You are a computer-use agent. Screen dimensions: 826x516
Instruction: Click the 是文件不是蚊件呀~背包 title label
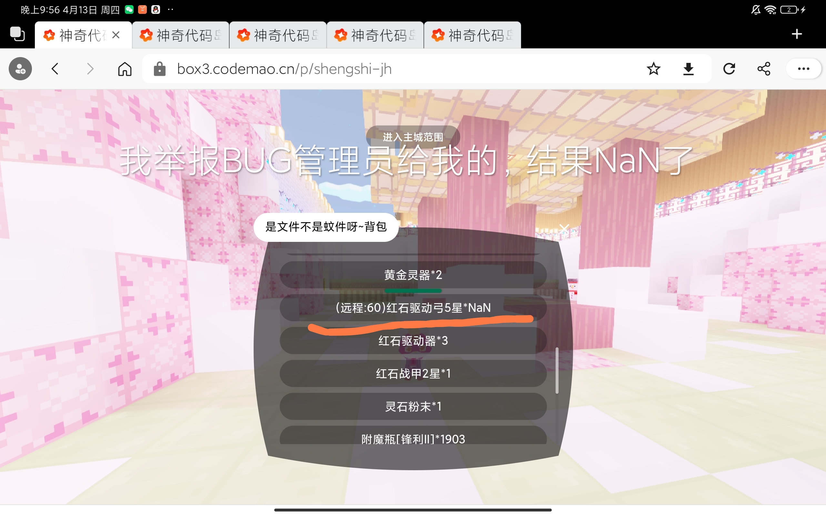pyautogui.click(x=326, y=227)
